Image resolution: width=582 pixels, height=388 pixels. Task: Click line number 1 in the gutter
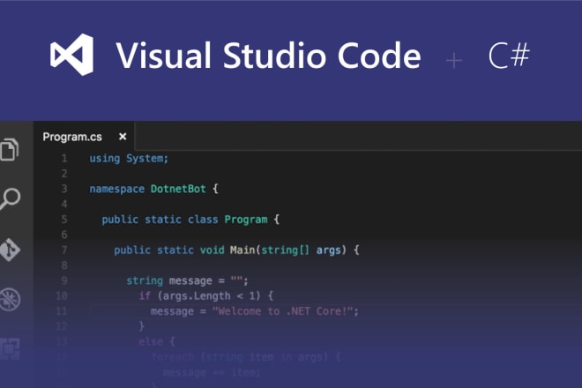(64, 159)
